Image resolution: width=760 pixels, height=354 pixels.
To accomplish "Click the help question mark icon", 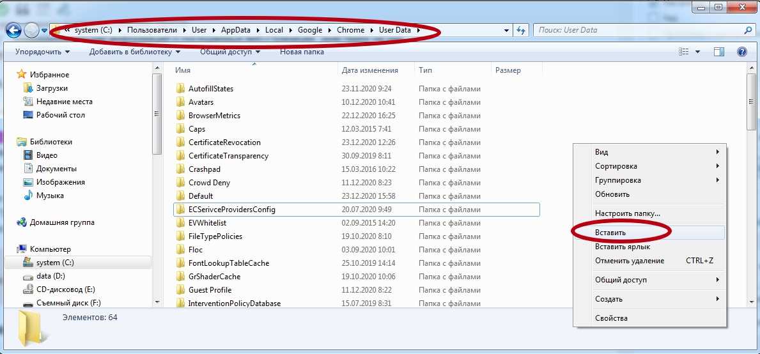I will (741, 52).
